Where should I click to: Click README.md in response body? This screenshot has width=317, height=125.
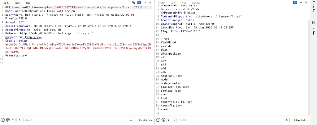click(x=168, y=42)
